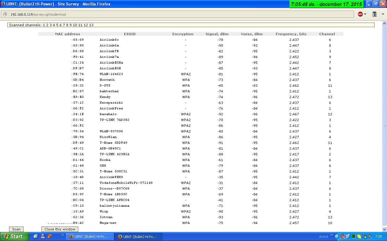Viewport: 387px width, 241px height.
Task: Select the Discus--B57C68 ESSID entry
Action: click(x=115, y=189)
